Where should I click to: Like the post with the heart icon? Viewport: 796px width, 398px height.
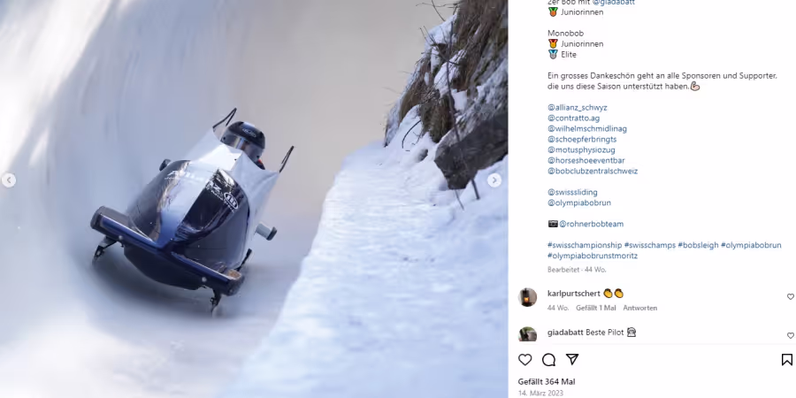click(524, 359)
